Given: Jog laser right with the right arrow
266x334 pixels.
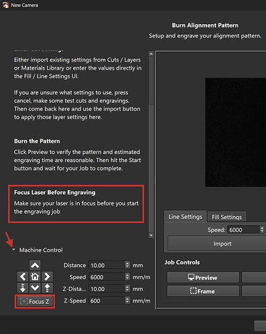Looking at the screenshot, I should pos(47,276).
